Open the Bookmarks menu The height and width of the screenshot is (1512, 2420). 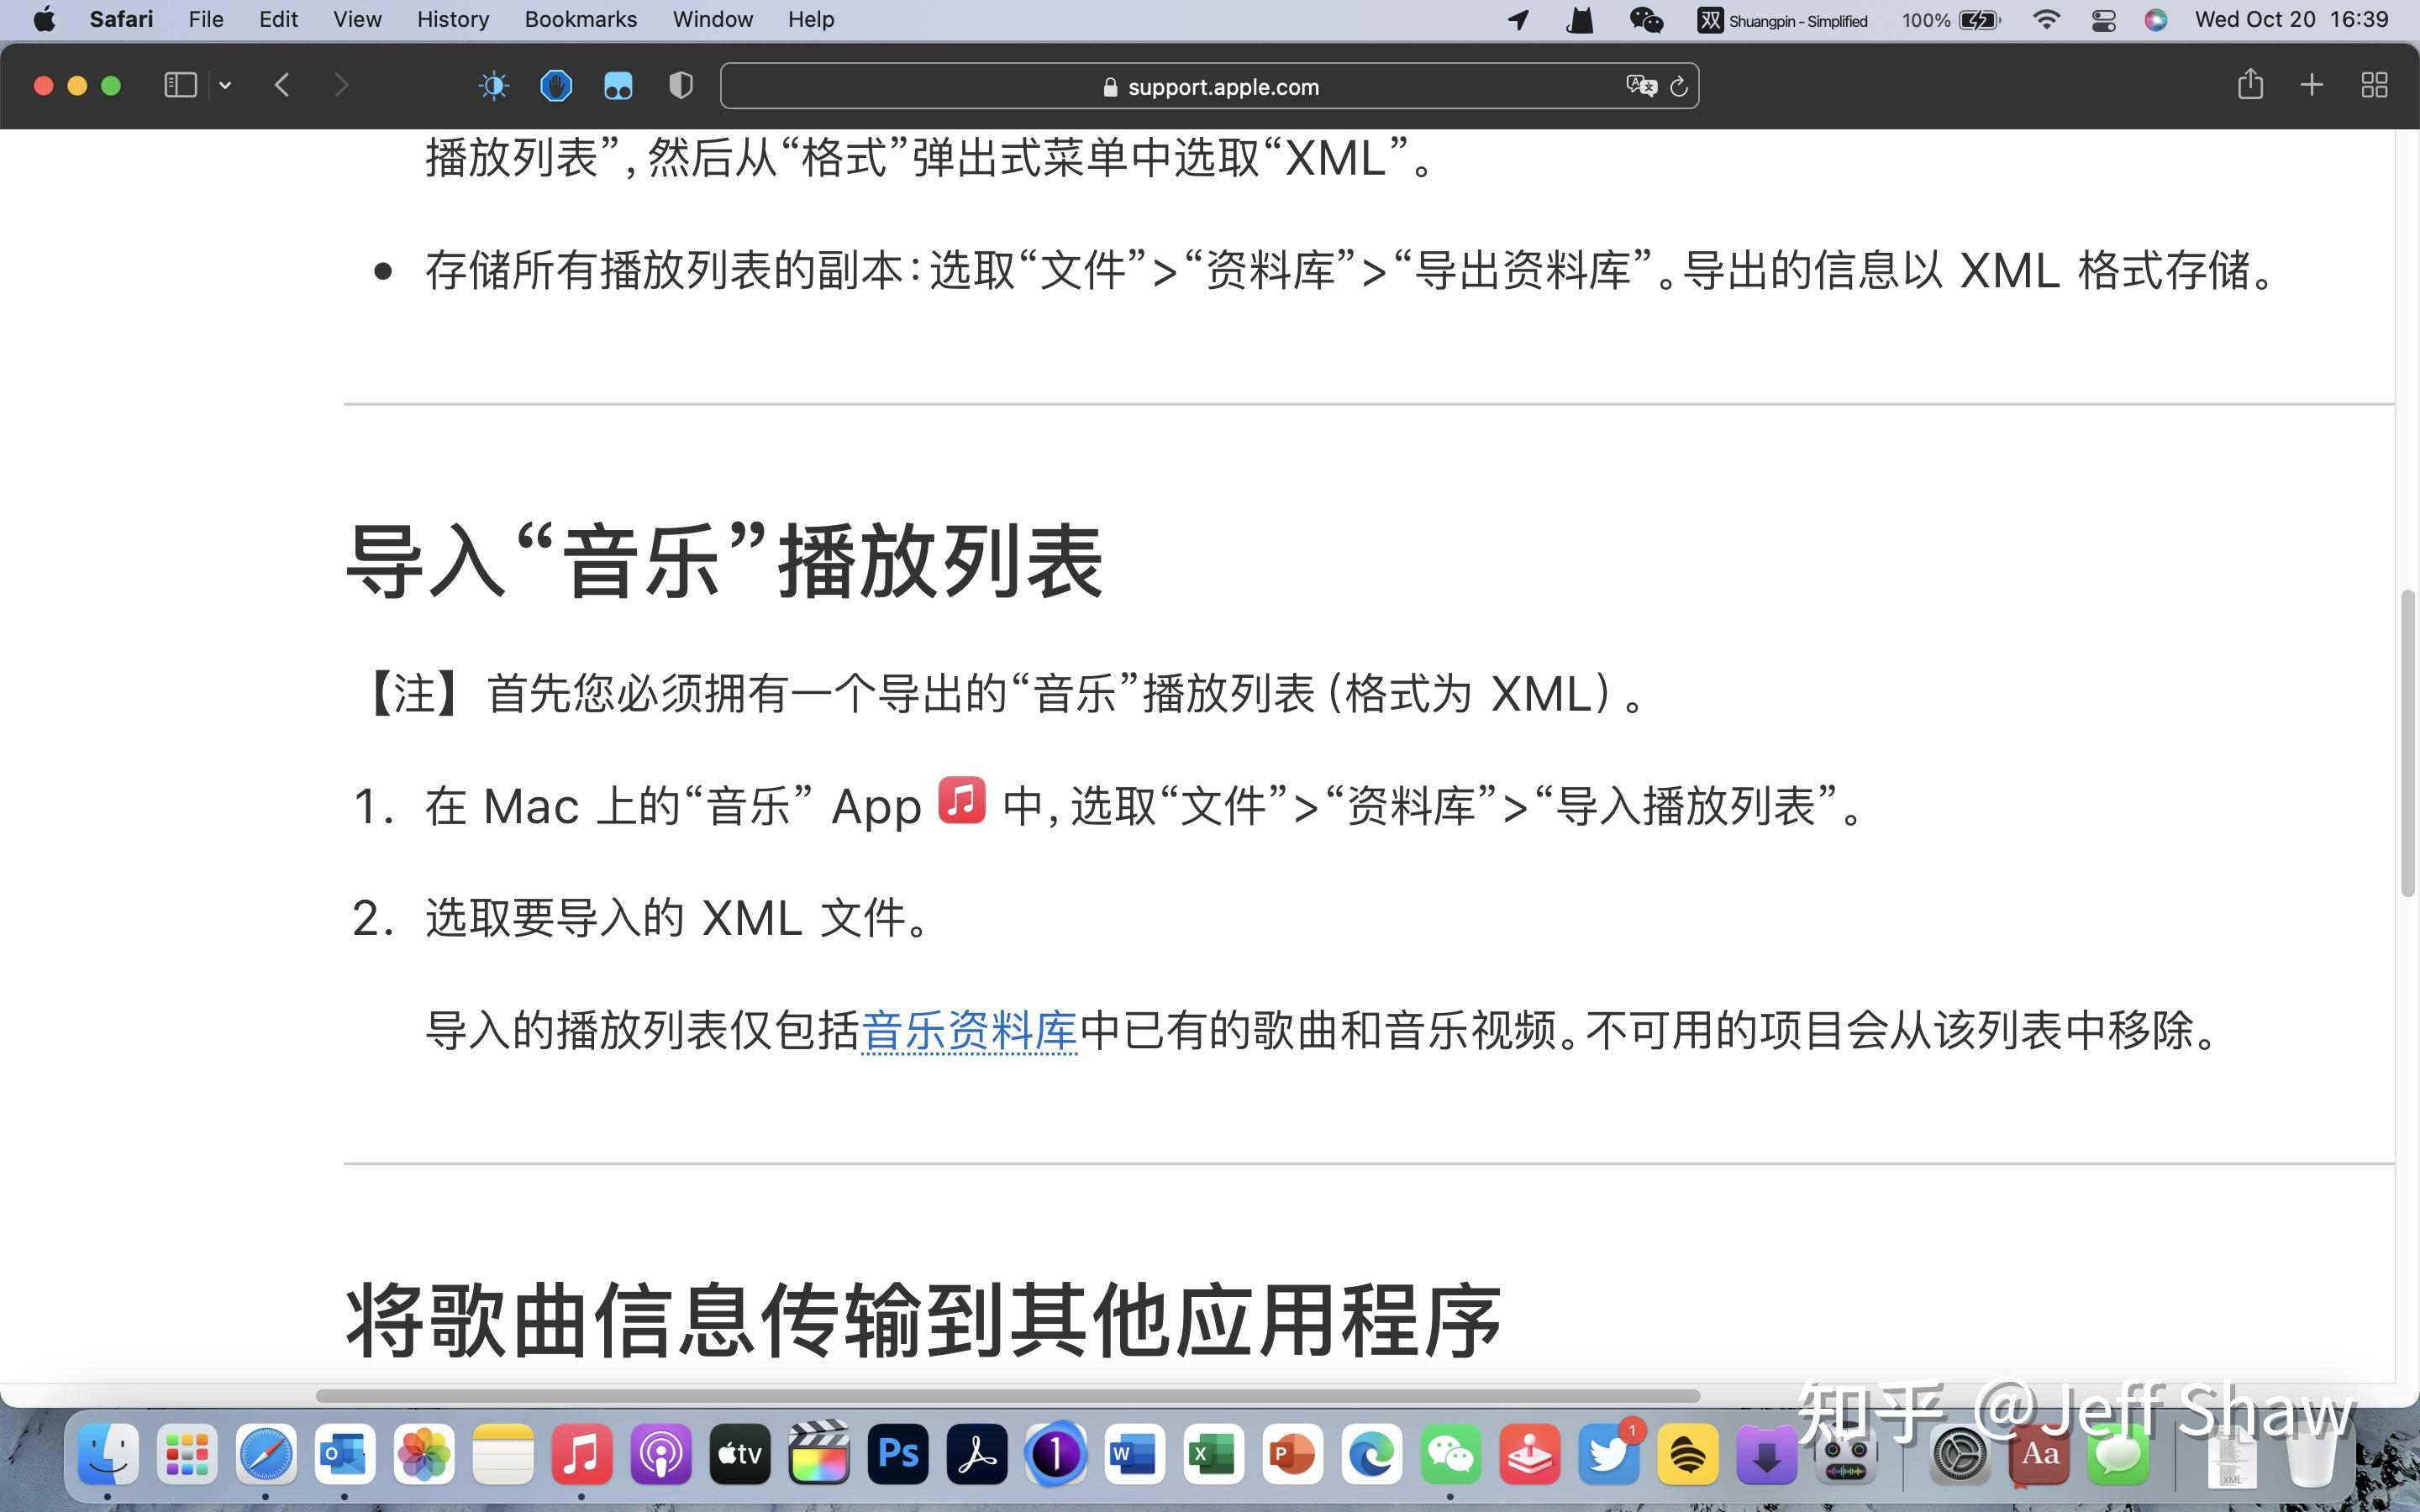580,19
